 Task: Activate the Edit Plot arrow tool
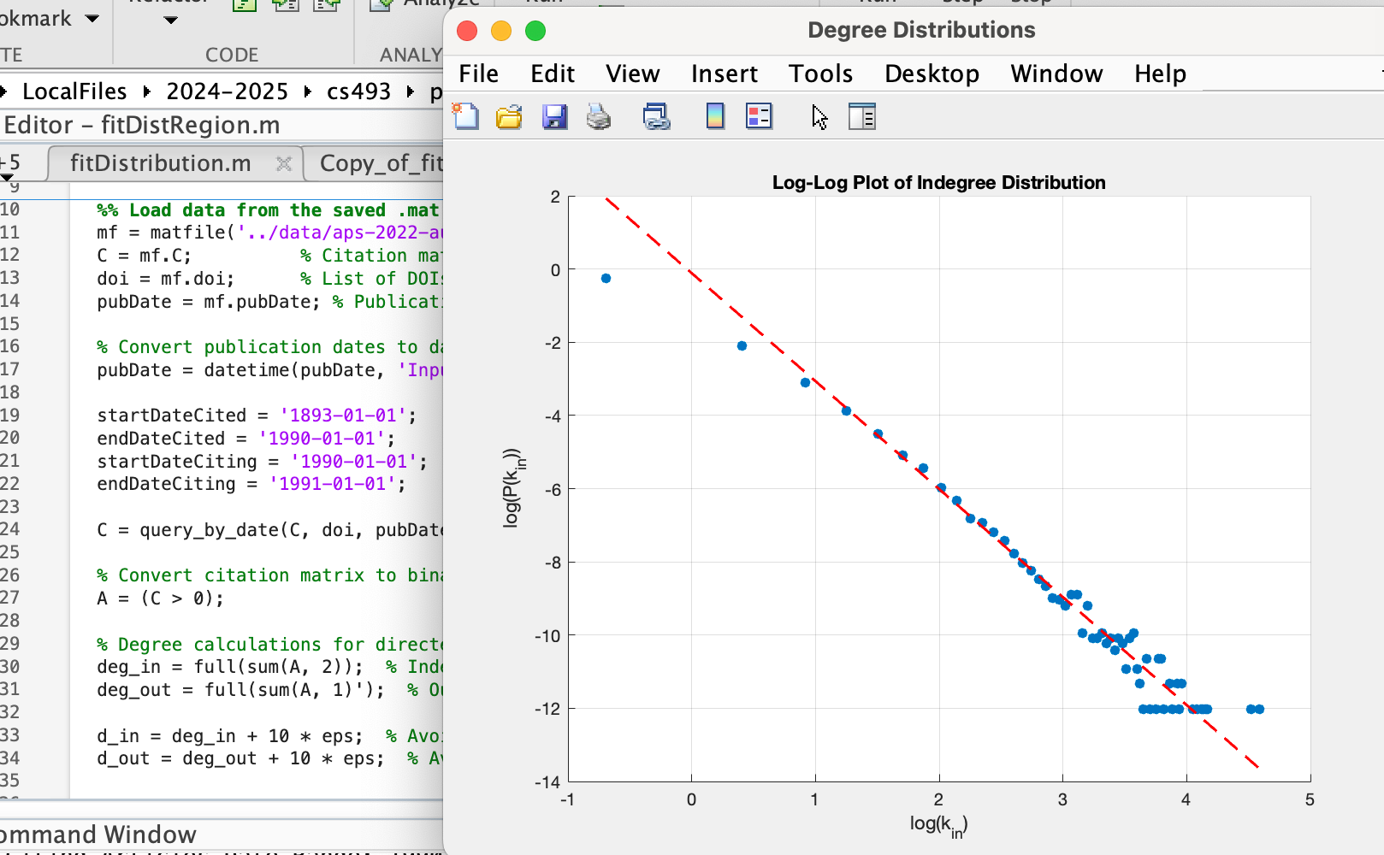coord(819,116)
